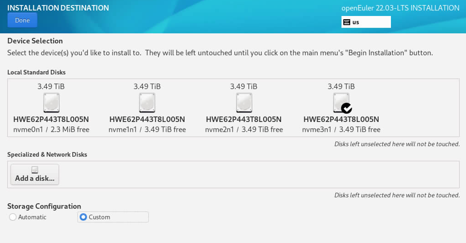Select the nvme2n1 disk icon
Image resolution: width=466 pixels, height=243 pixels.
(244, 103)
